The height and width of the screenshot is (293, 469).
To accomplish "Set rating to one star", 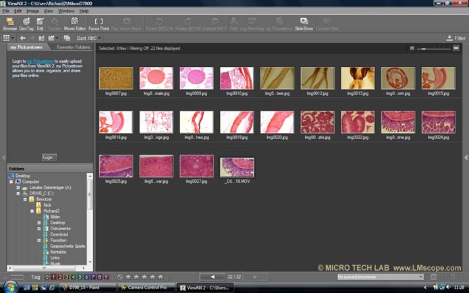I will click(x=128, y=277).
